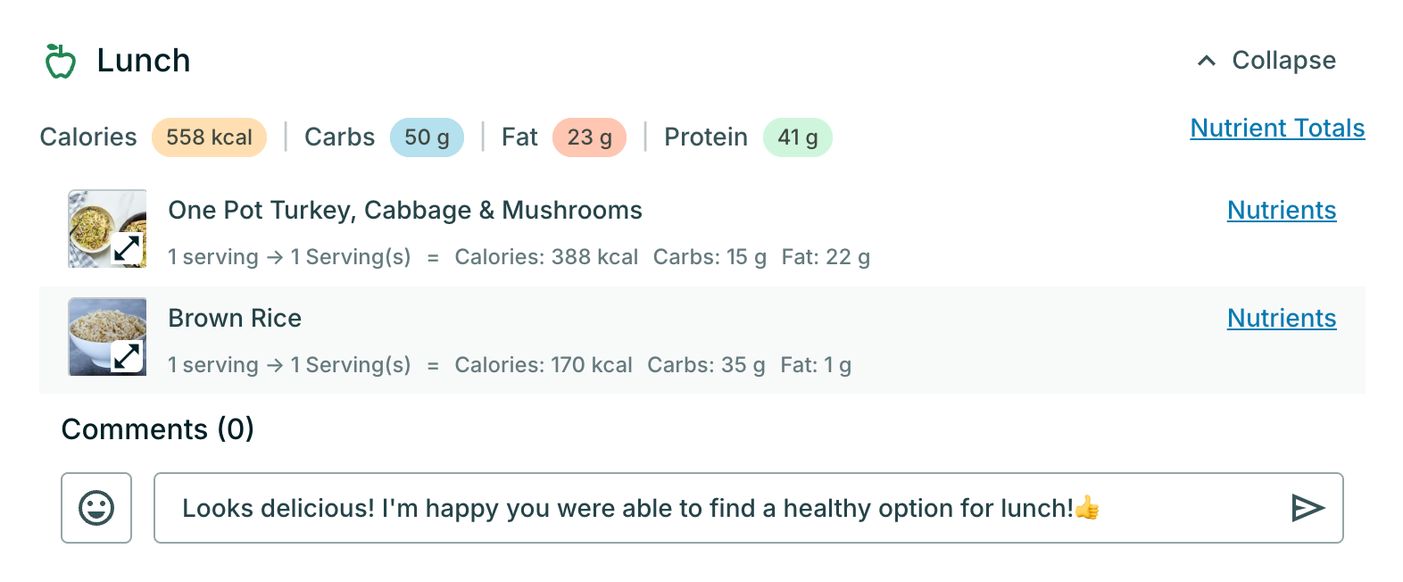Image resolution: width=1403 pixels, height=582 pixels.
Task: Select the One Pot Turkey, Cabbage & Mushrooms title
Action: (x=405, y=211)
